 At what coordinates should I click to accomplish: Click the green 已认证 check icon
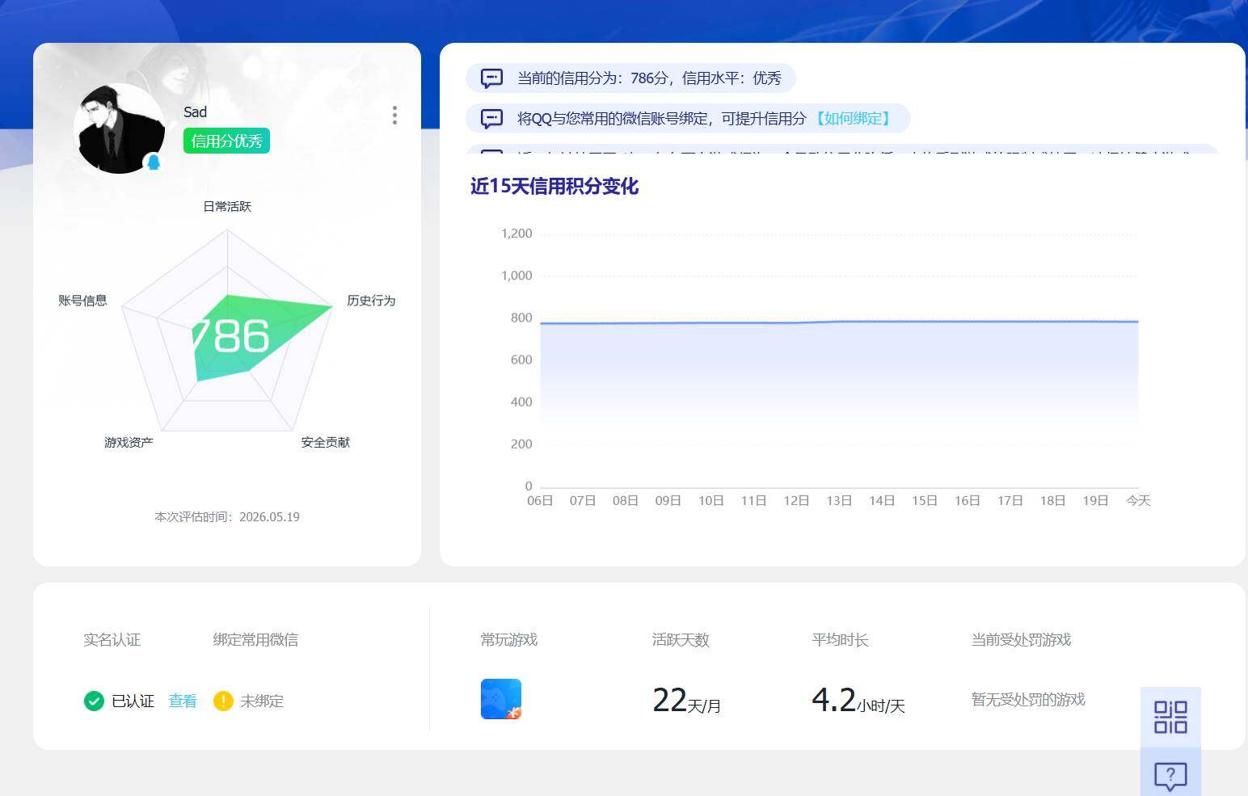tap(94, 701)
